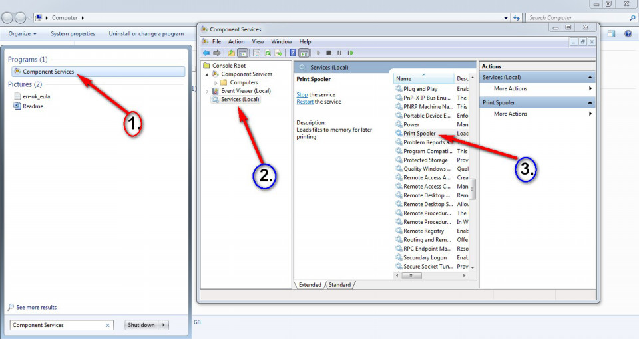Switch to the Standard tab

[x=339, y=285]
